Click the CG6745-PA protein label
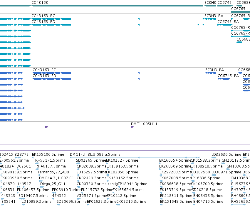Screen dimensions: 250x206 coord(228,76)
